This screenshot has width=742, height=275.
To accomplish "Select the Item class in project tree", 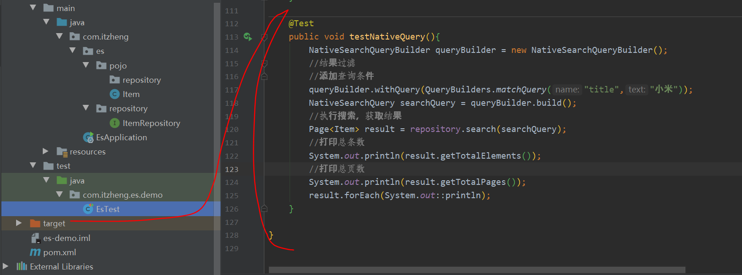I will (131, 94).
